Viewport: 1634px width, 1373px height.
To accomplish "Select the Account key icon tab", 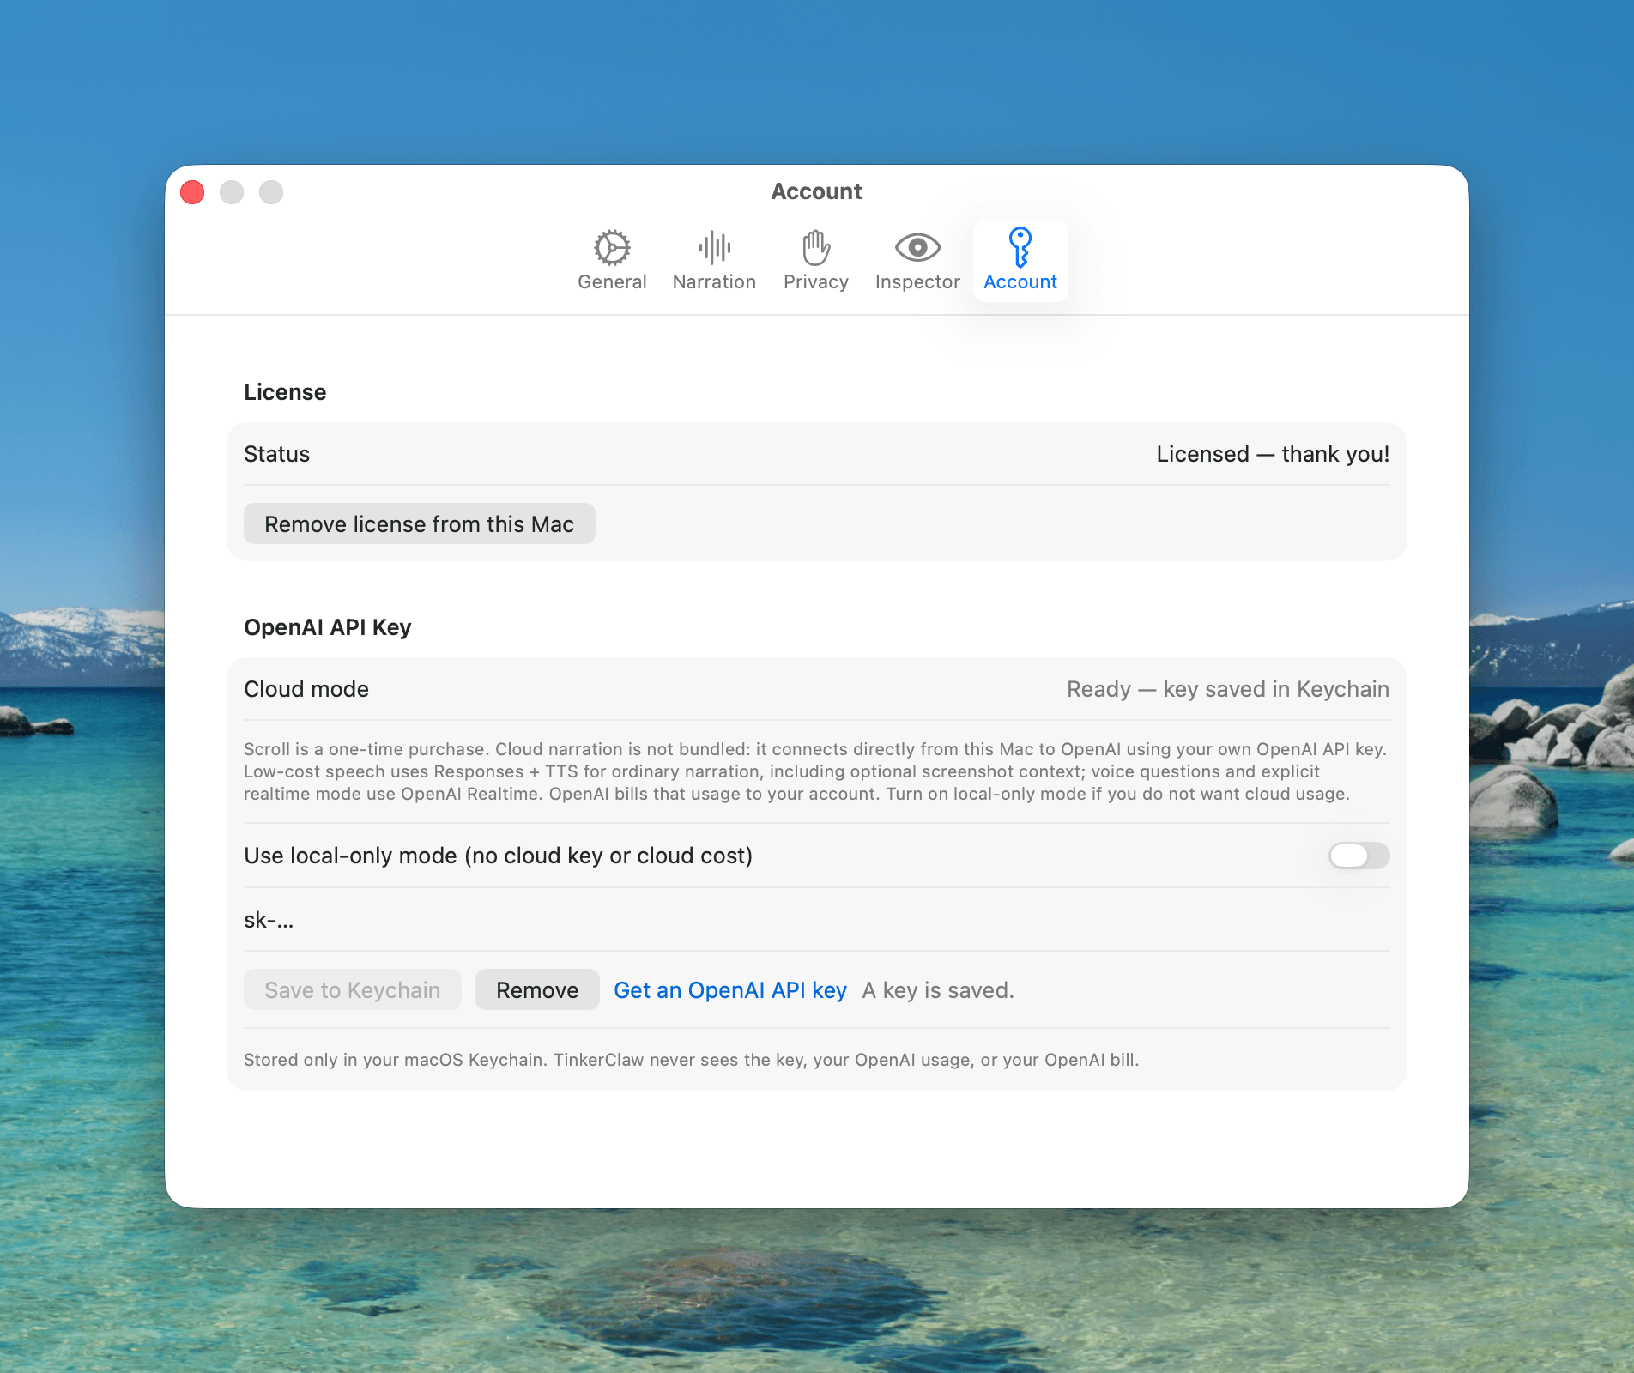I will [x=1020, y=260].
